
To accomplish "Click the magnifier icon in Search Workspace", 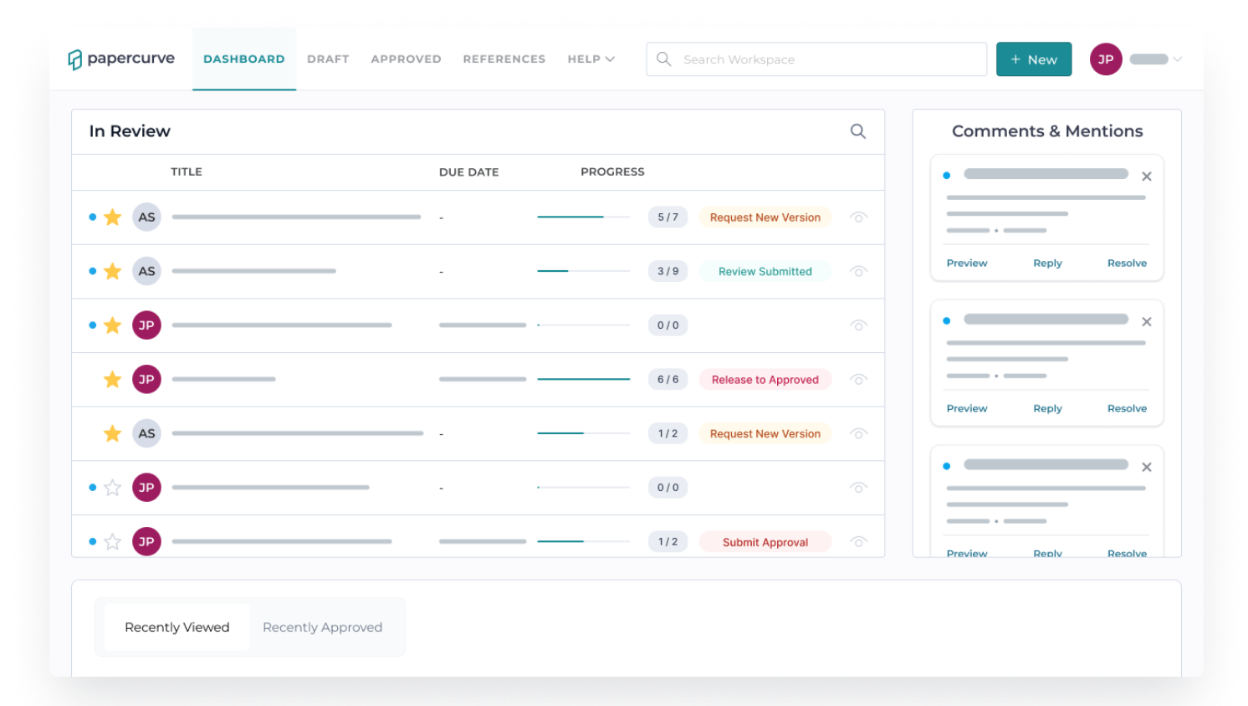I will click(664, 59).
